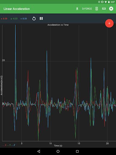Go back with Android back button
This screenshot has width=116, height=155.
tap(39, 151)
